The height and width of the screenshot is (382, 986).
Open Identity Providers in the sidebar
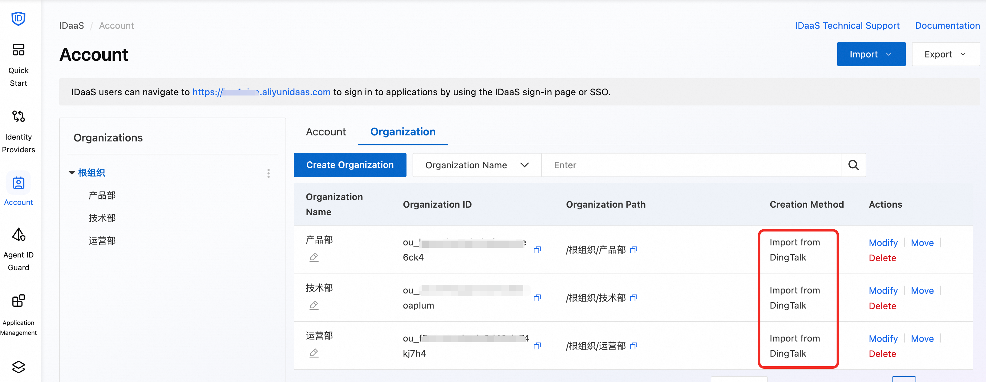tap(18, 132)
